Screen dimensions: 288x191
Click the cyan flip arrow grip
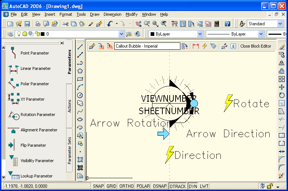(x=163, y=134)
